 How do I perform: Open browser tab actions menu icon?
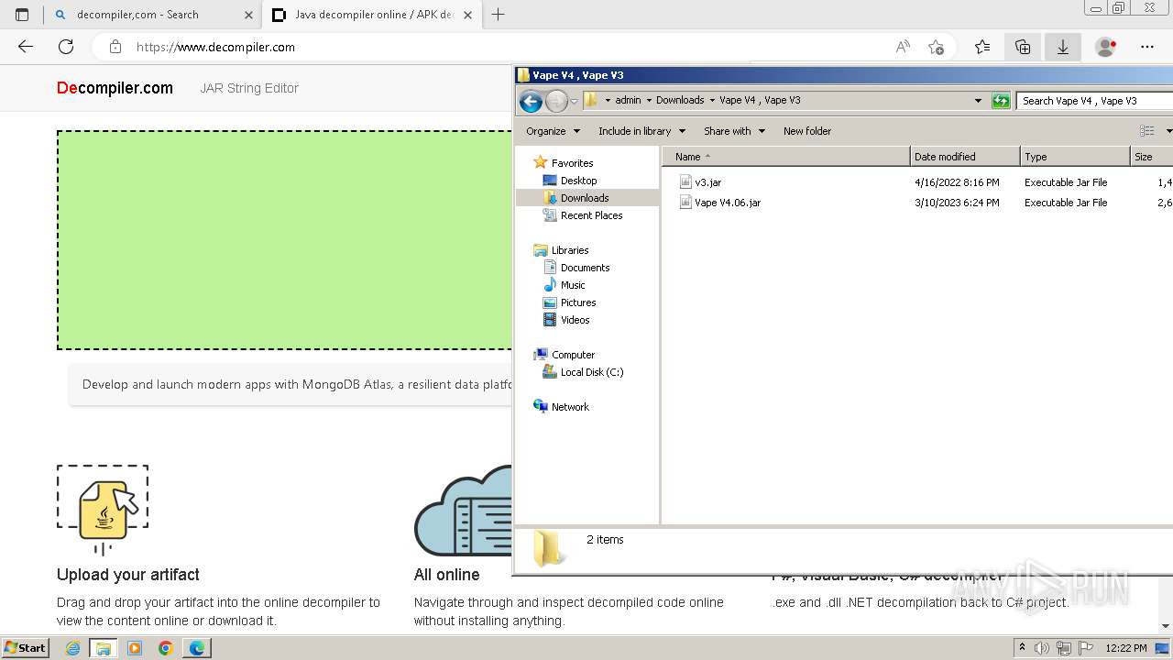click(x=22, y=15)
